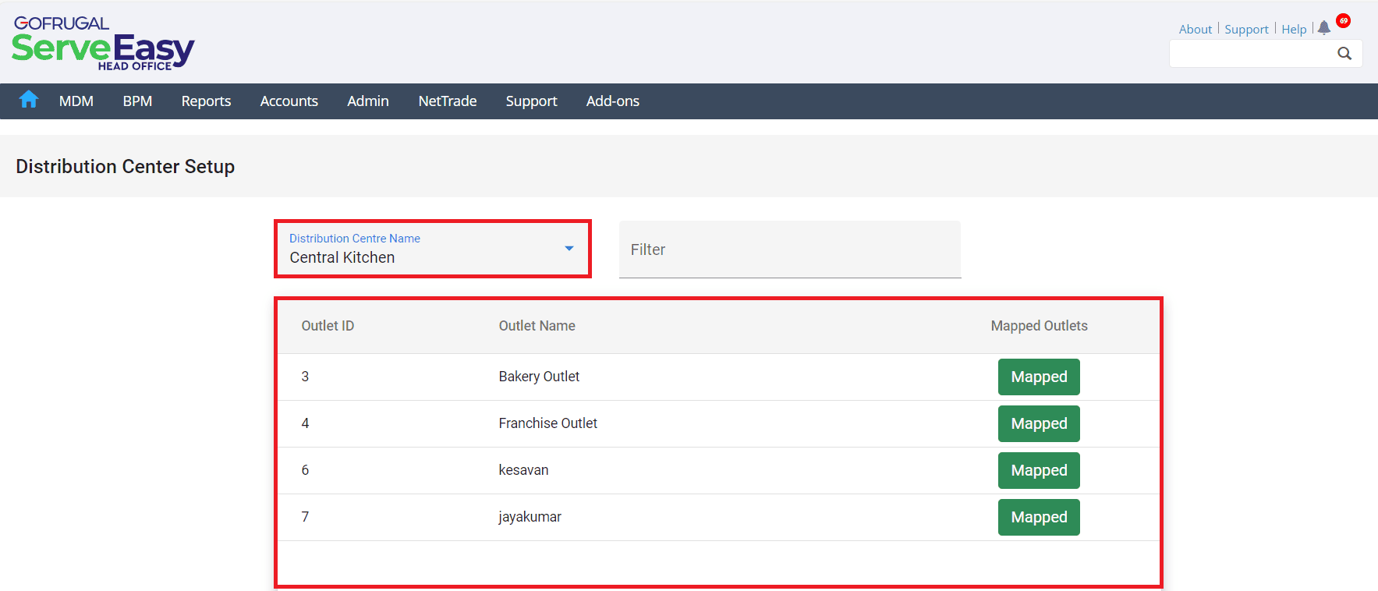
Task: Open the notifications bell
Action: [1323, 28]
